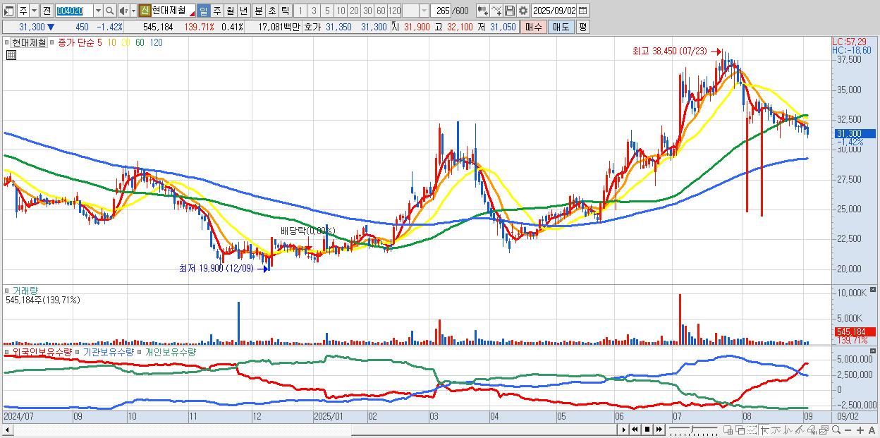Click the 분 minute chart tab
This screenshot has width=880, height=438.
[x=259, y=11]
